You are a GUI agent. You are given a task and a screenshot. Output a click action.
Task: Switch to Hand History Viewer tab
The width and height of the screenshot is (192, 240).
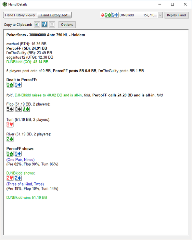20,15
